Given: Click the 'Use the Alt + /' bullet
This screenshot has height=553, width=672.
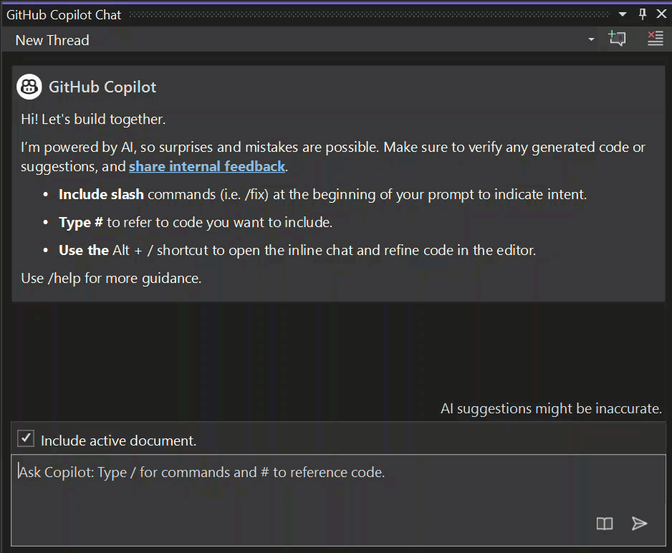Looking at the screenshot, I should pyautogui.click(x=297, y=250).
